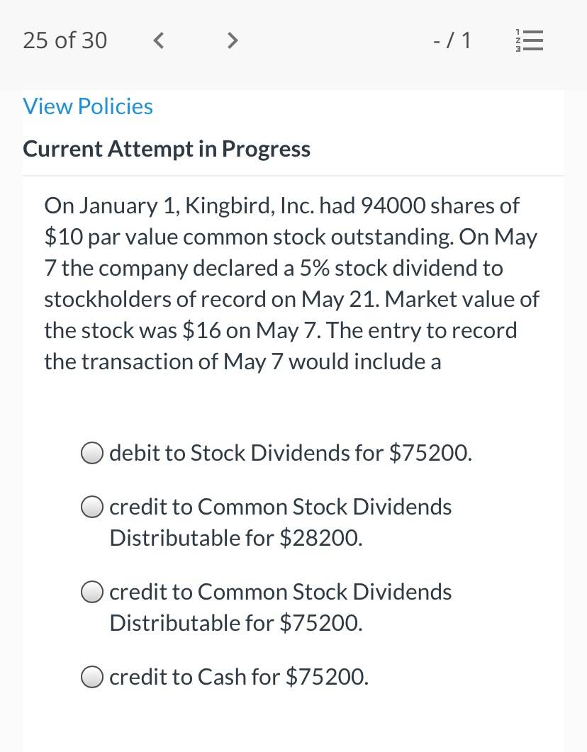Click answer text 'Distributable for $75200'
This screenshot has width=587, height=752.
click(236, 623)
